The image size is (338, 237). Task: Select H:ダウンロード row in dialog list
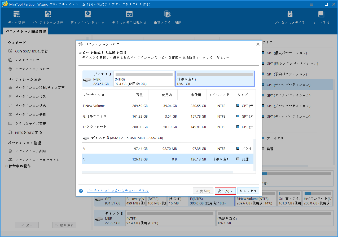click(x=168, y=127)
